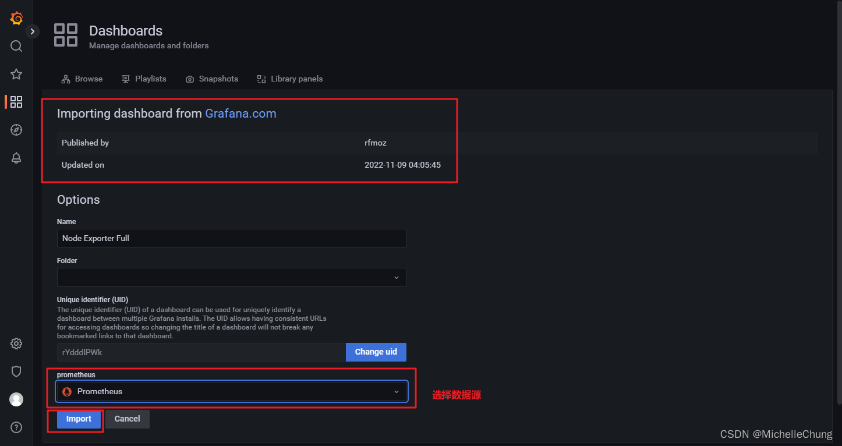Viewport: 842px width, 446px height.
Task: Open Starred dashboards icon in sidebar
Action: click(x=16, y=74)
